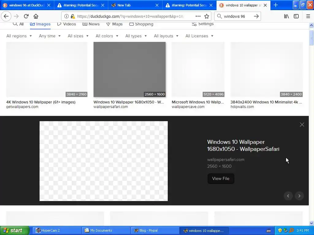The image size is (314, 235).
Task: Open the browser home page
Action: click(36, 17)
